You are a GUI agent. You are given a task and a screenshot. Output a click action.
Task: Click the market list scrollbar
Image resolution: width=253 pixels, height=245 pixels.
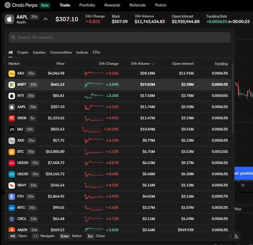point(233,99)
